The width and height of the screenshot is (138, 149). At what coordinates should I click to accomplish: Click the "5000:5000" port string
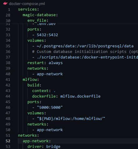(50, 107)
